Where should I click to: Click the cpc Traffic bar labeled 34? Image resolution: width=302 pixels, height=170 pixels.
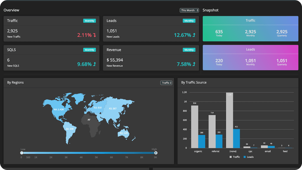point(247,147)
